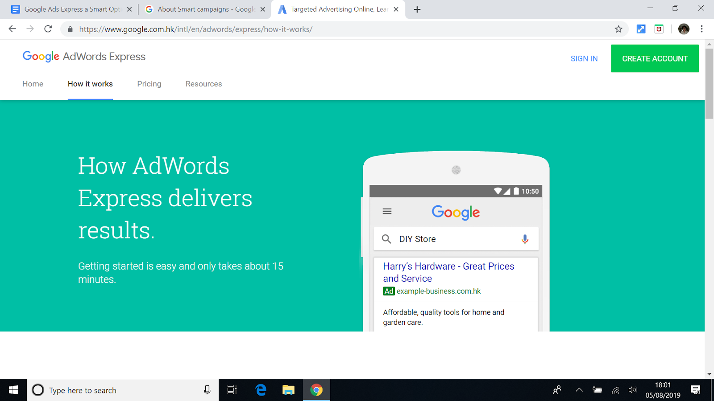Click the Affordable, quality tools ad description
The image size is (714, 401).
coord(444,317)
